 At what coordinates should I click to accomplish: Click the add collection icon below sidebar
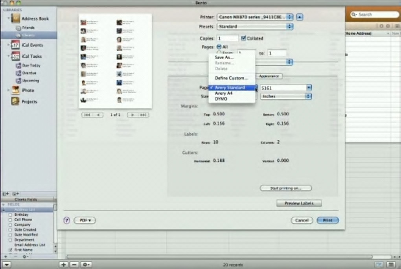[15, 194]
